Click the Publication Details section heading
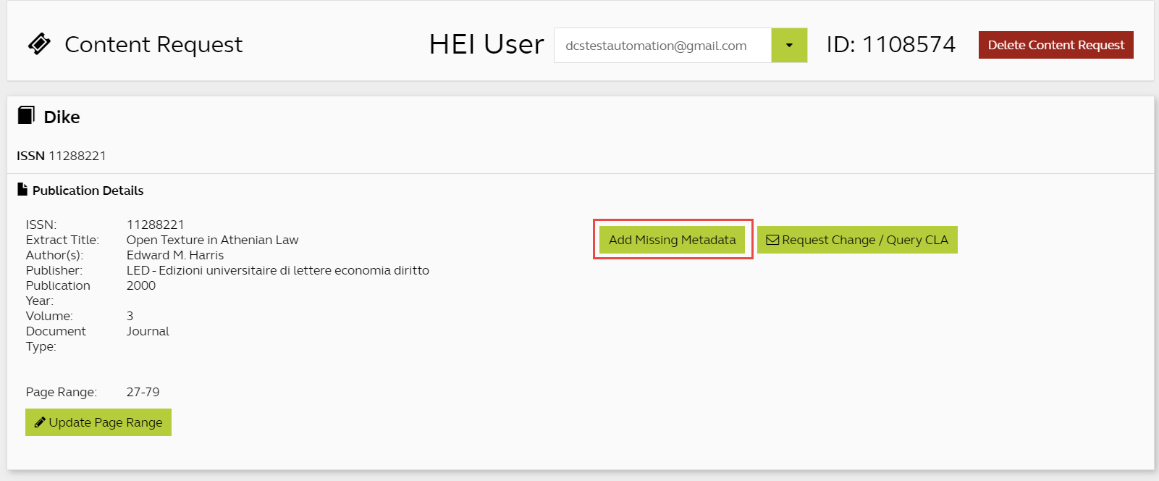1159x481 pixels. 88,191
